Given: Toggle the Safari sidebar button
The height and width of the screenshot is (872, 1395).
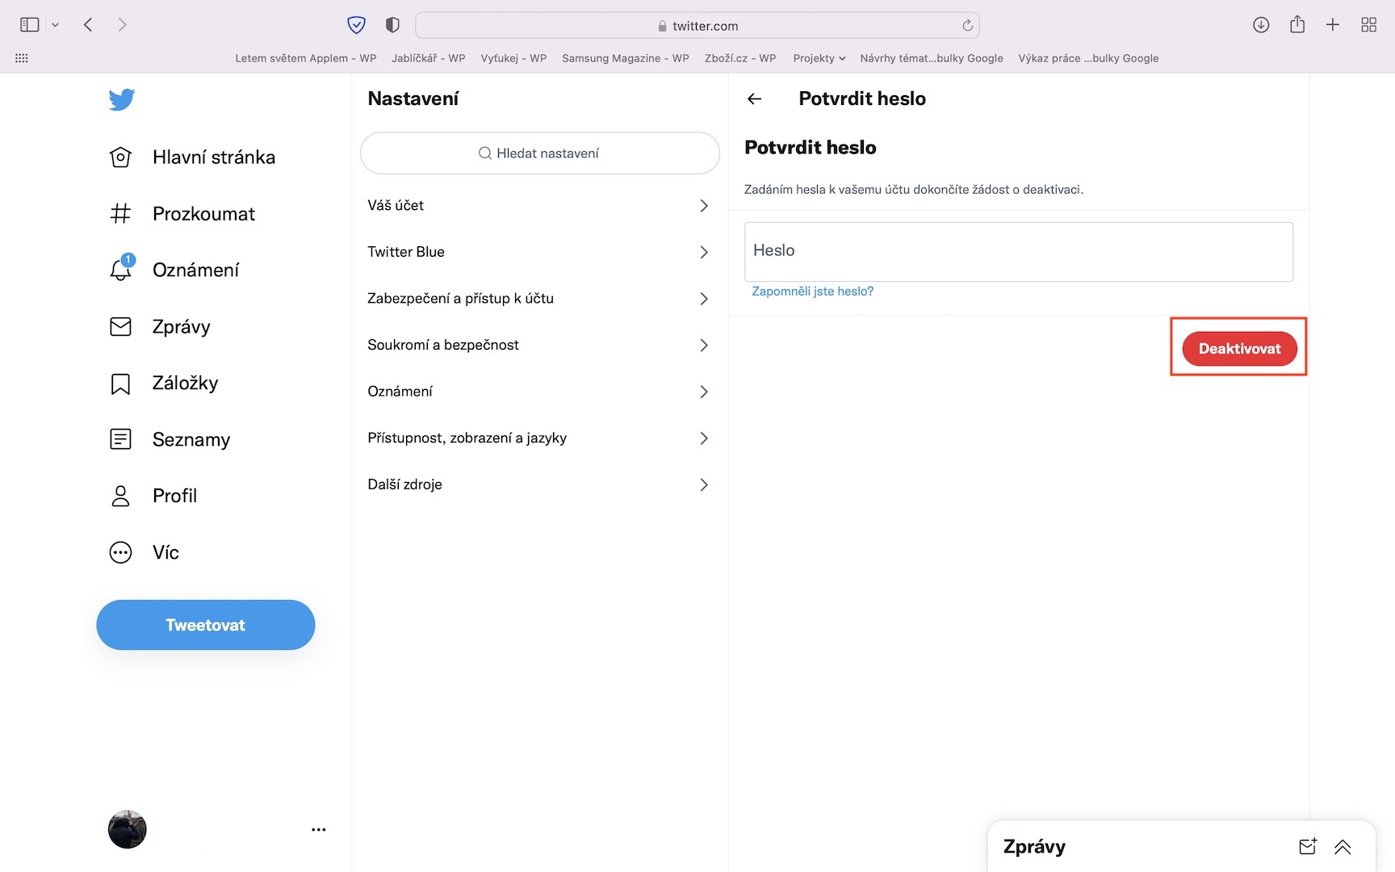Looking at the screenshot, I should click(x=30, y=25).
